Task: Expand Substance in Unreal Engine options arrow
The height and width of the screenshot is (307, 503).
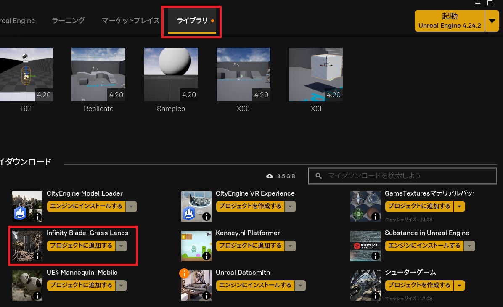Action: pyautogui.click(x=469, y=246)
